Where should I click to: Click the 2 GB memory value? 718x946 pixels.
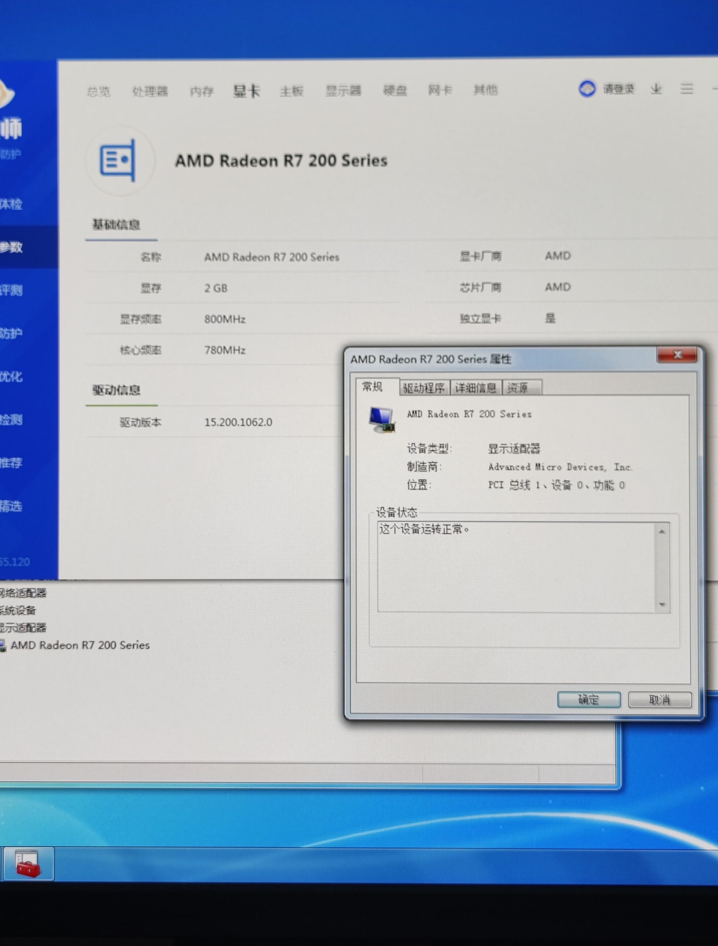(x=216, y=288)
